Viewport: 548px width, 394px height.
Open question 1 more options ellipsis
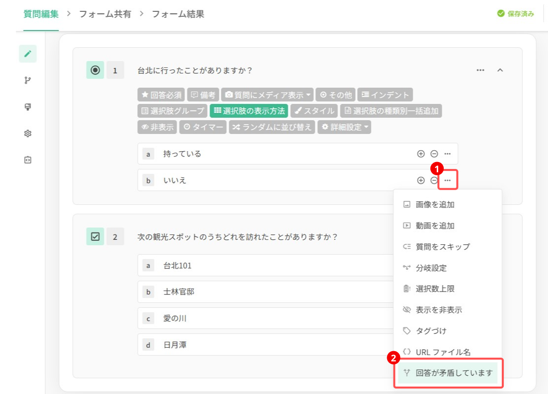[x=481, y=70]
